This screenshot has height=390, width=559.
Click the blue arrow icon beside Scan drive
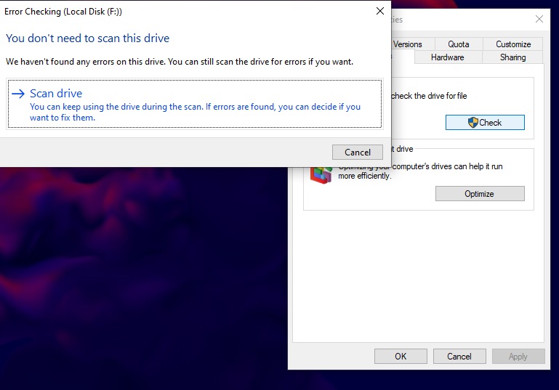[x=18, y=94]
